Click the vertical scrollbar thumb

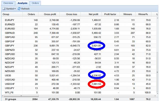point(157,72)
